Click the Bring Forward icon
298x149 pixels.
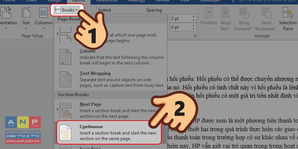[244, 13]
